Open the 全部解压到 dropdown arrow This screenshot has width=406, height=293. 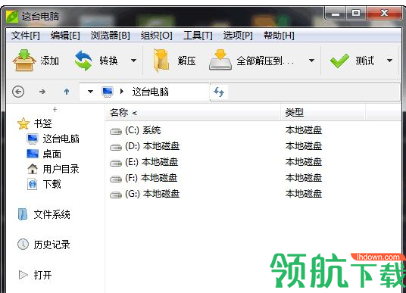[x=312, y=61]
